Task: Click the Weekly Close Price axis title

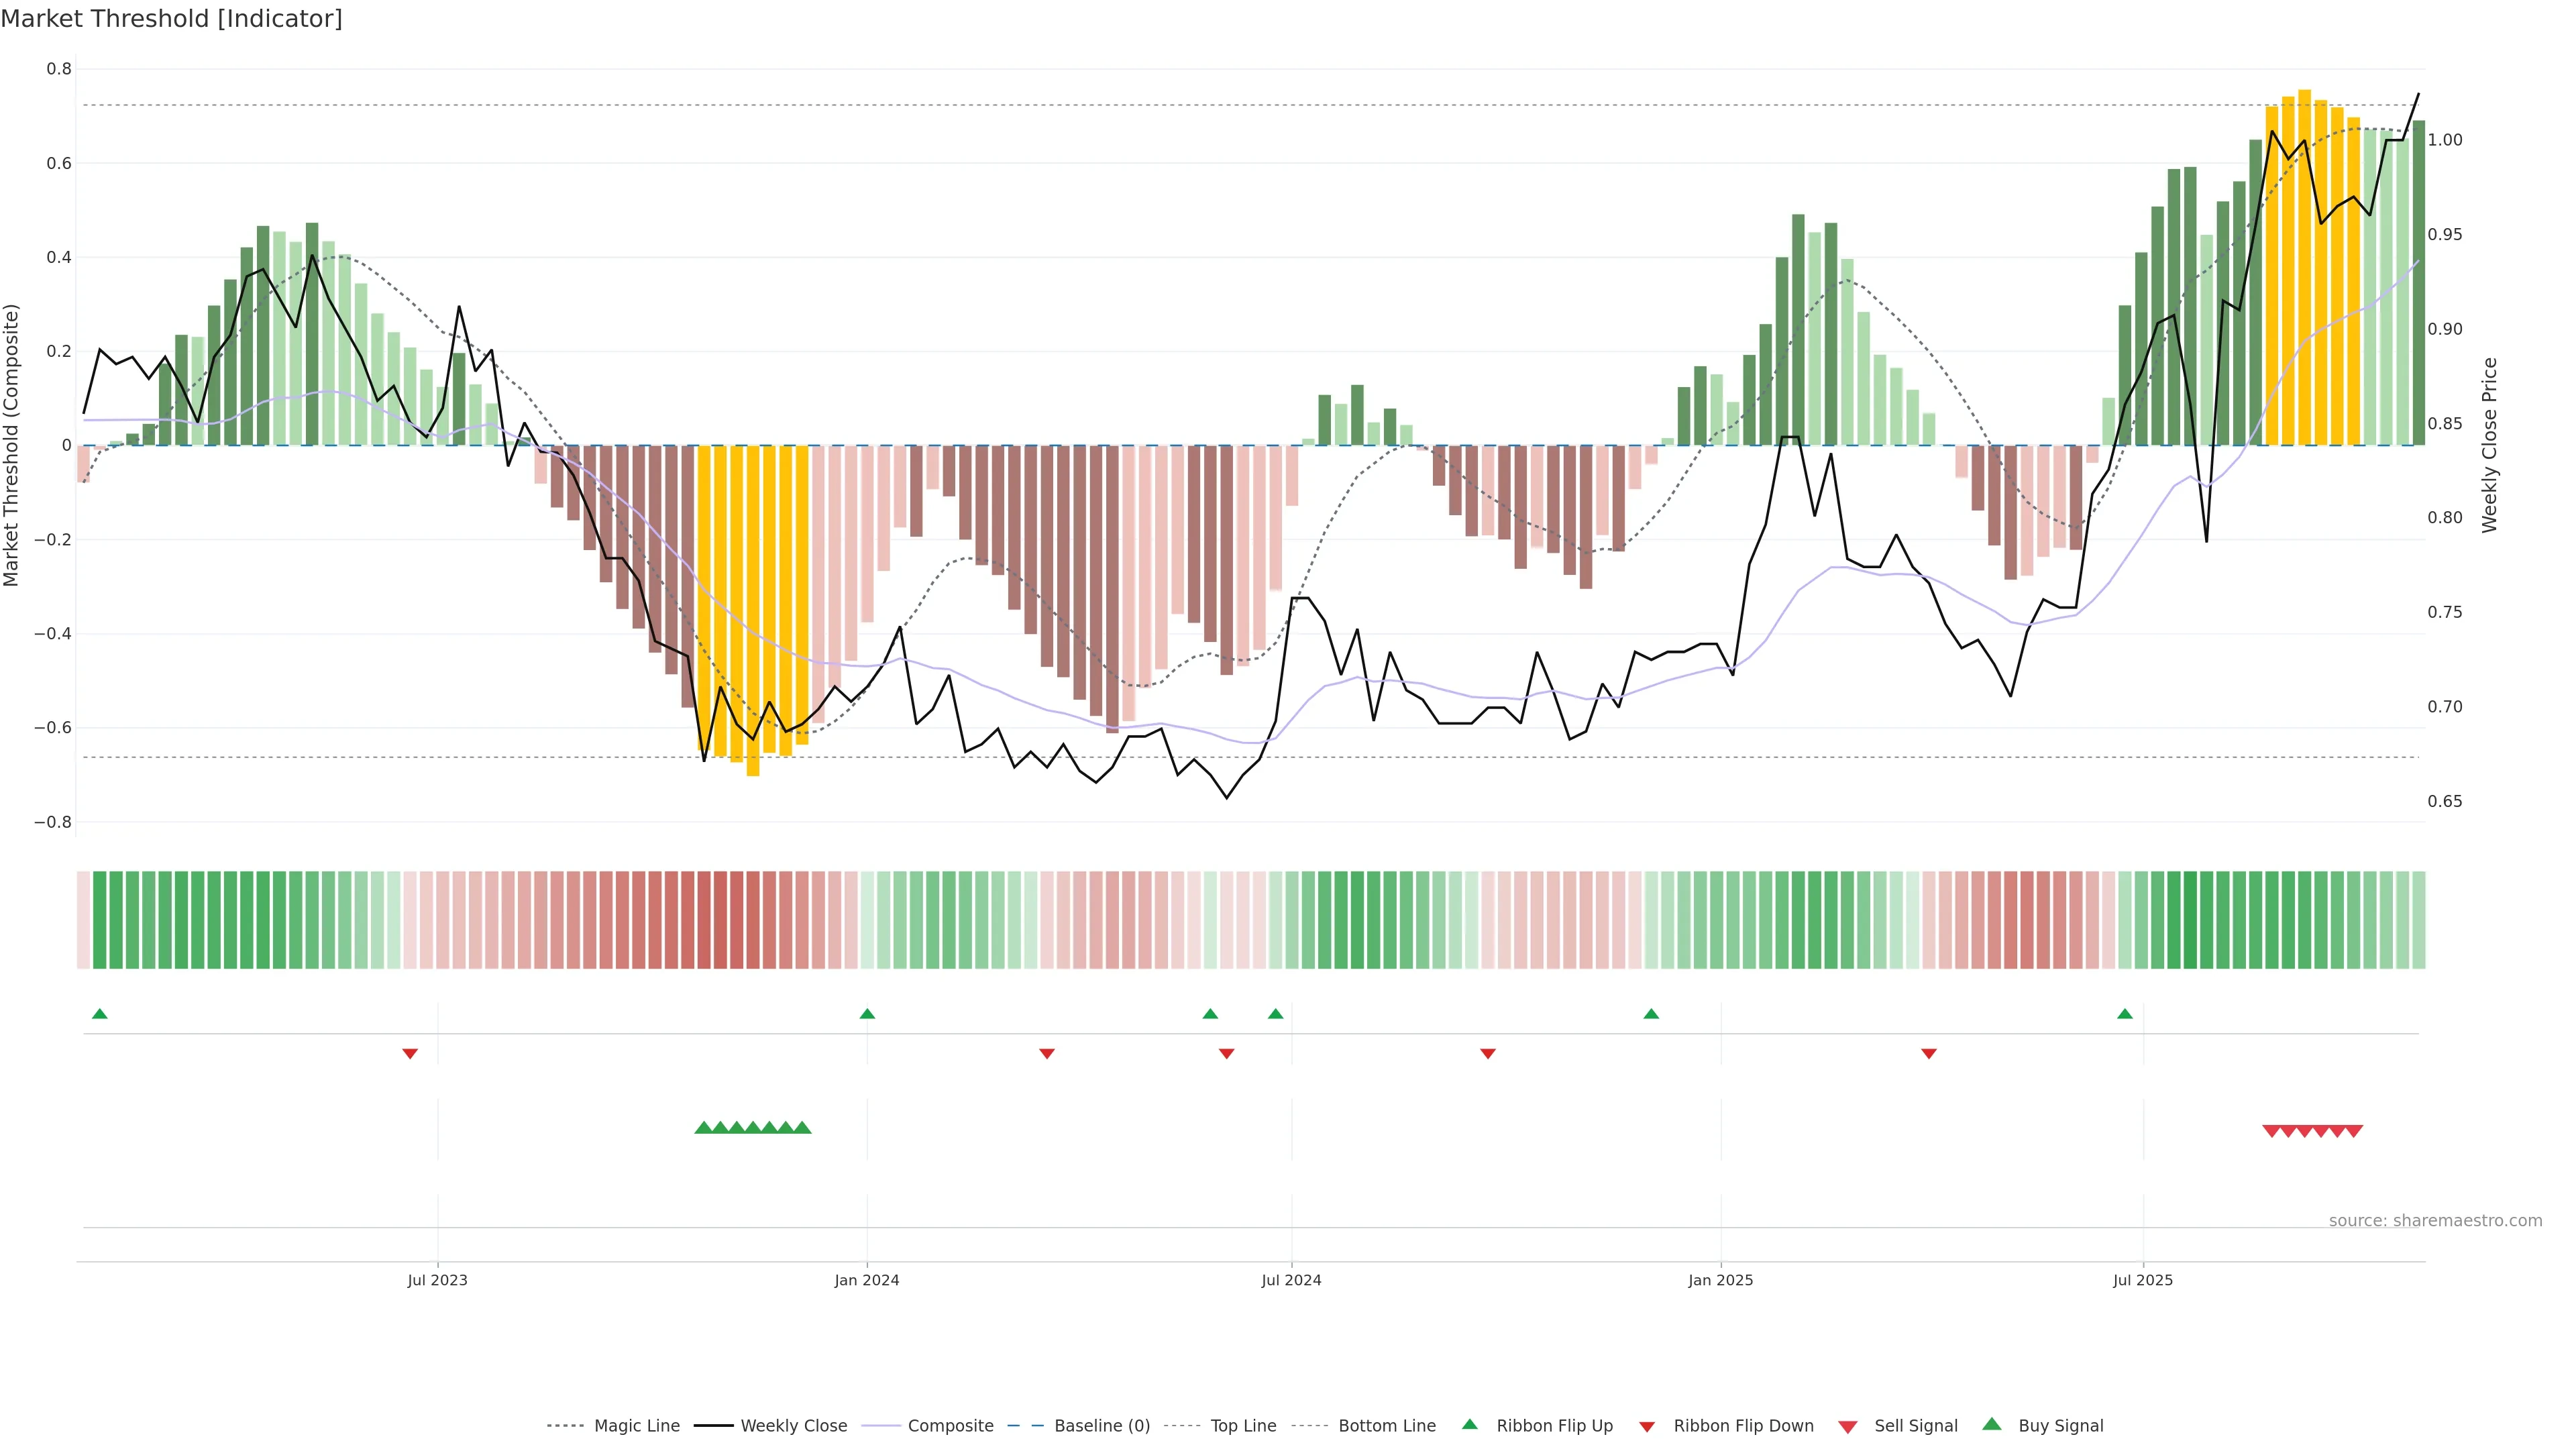Action: pos(2490,445)
